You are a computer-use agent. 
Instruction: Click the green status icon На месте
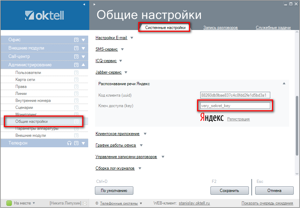[9, 203]
